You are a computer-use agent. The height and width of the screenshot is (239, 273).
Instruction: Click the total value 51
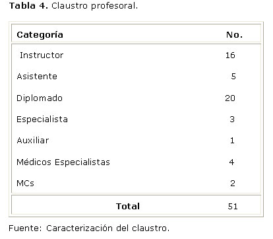(x=233, y=207)
